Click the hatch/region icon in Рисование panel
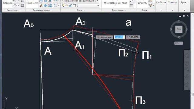Image resolution: width=194 pixels, height=109 pixels. pos(22,5)
